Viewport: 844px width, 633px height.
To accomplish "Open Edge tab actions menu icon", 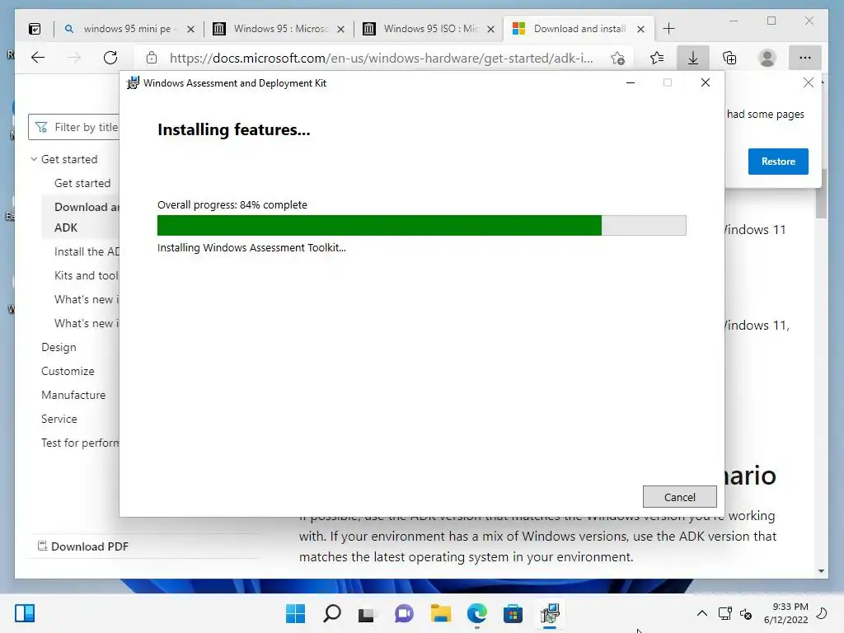I will coord(35,29).
